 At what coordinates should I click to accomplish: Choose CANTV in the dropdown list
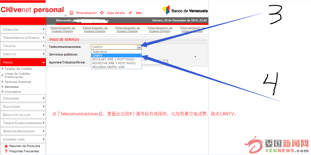coord(116,55)
